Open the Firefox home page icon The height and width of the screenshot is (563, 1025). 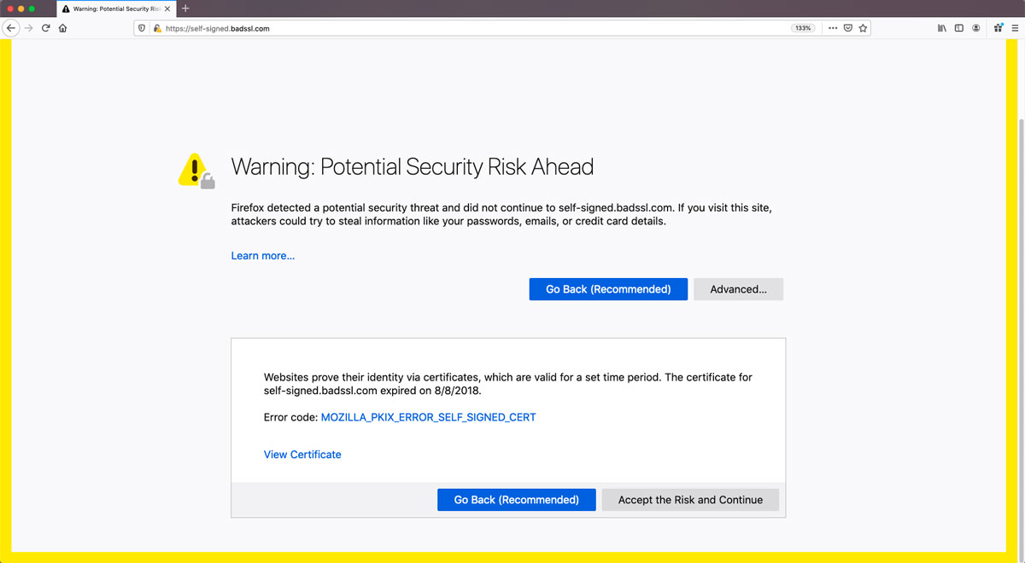[x=62, y=28]
